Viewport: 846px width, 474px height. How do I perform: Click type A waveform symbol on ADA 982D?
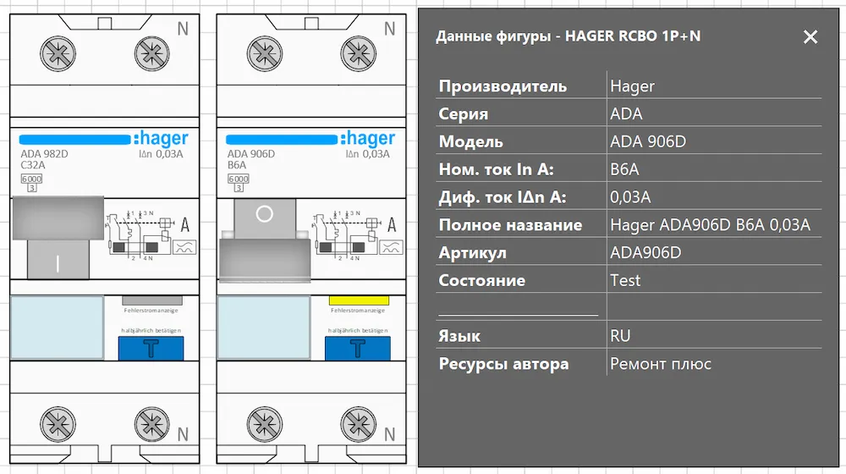[x=184, y=247]
